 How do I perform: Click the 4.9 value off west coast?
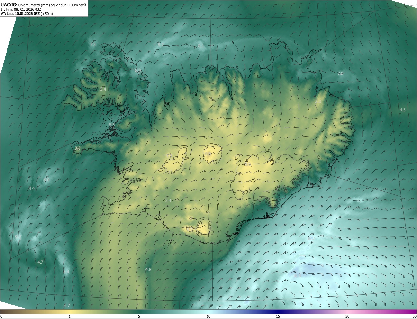pos(32,189)
